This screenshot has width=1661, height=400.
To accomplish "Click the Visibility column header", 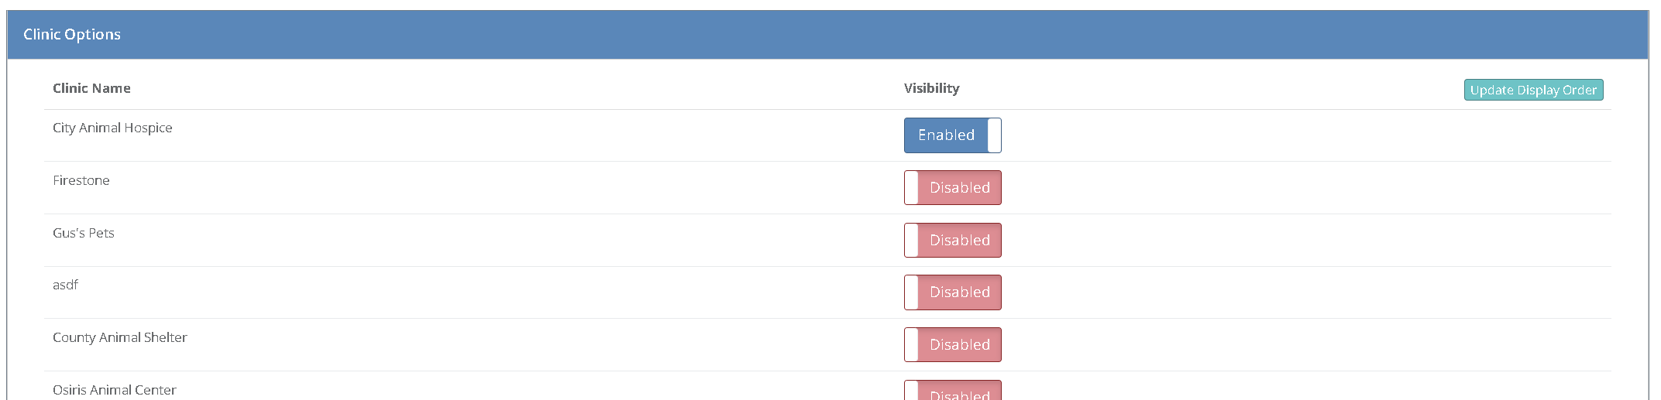I will click(931, 88).
